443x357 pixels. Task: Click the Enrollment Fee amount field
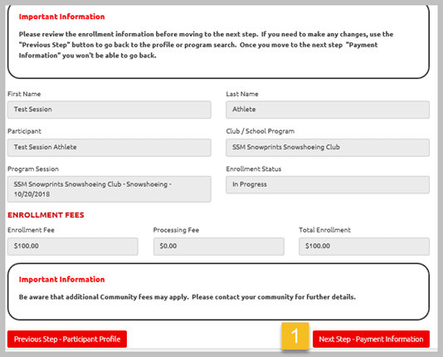point(73,247)
